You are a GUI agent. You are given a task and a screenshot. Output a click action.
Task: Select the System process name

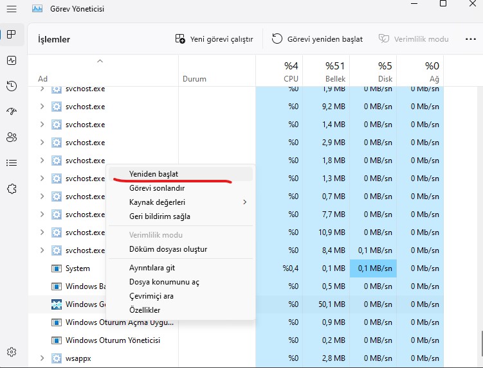(x=78, y=268)
